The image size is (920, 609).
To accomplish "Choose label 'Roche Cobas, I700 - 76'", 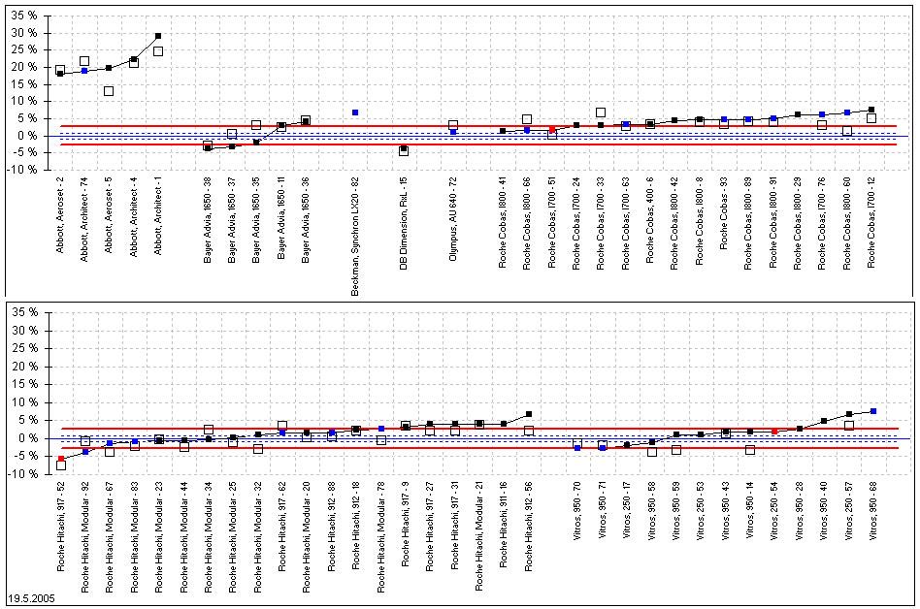I will pyautogui.click(x=822, y=223).
